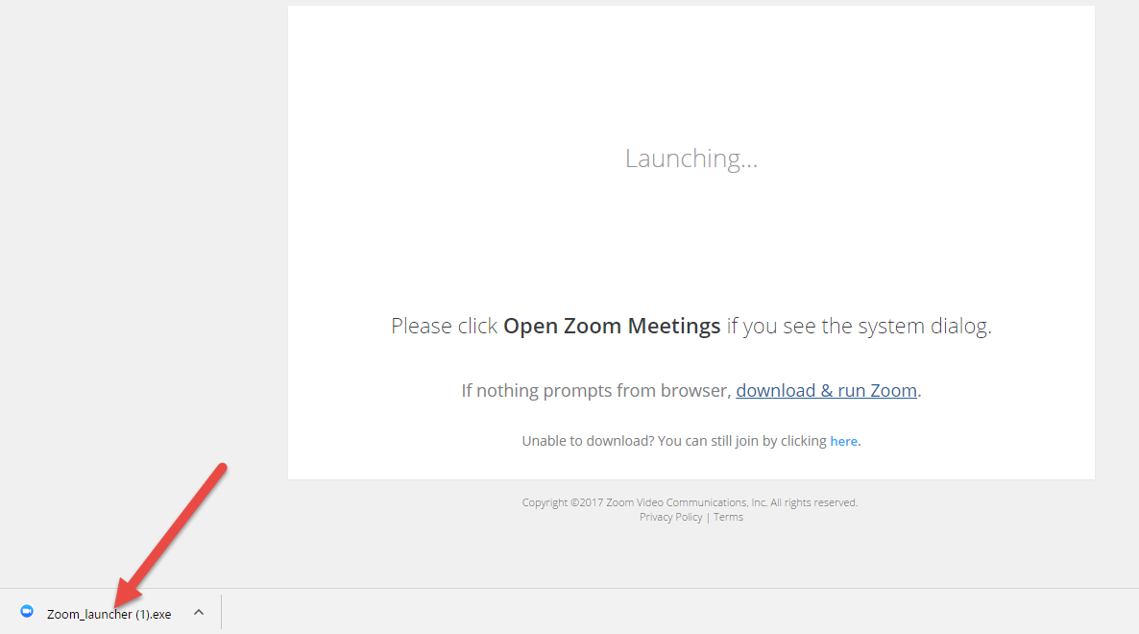Click "here" to join from browser
This screenshot has width=1139, height=634.
point(843,441)
